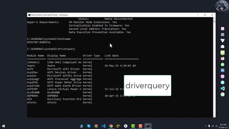
Task: Open the first Chrome icon beside Skype
Action: [96, 126]
